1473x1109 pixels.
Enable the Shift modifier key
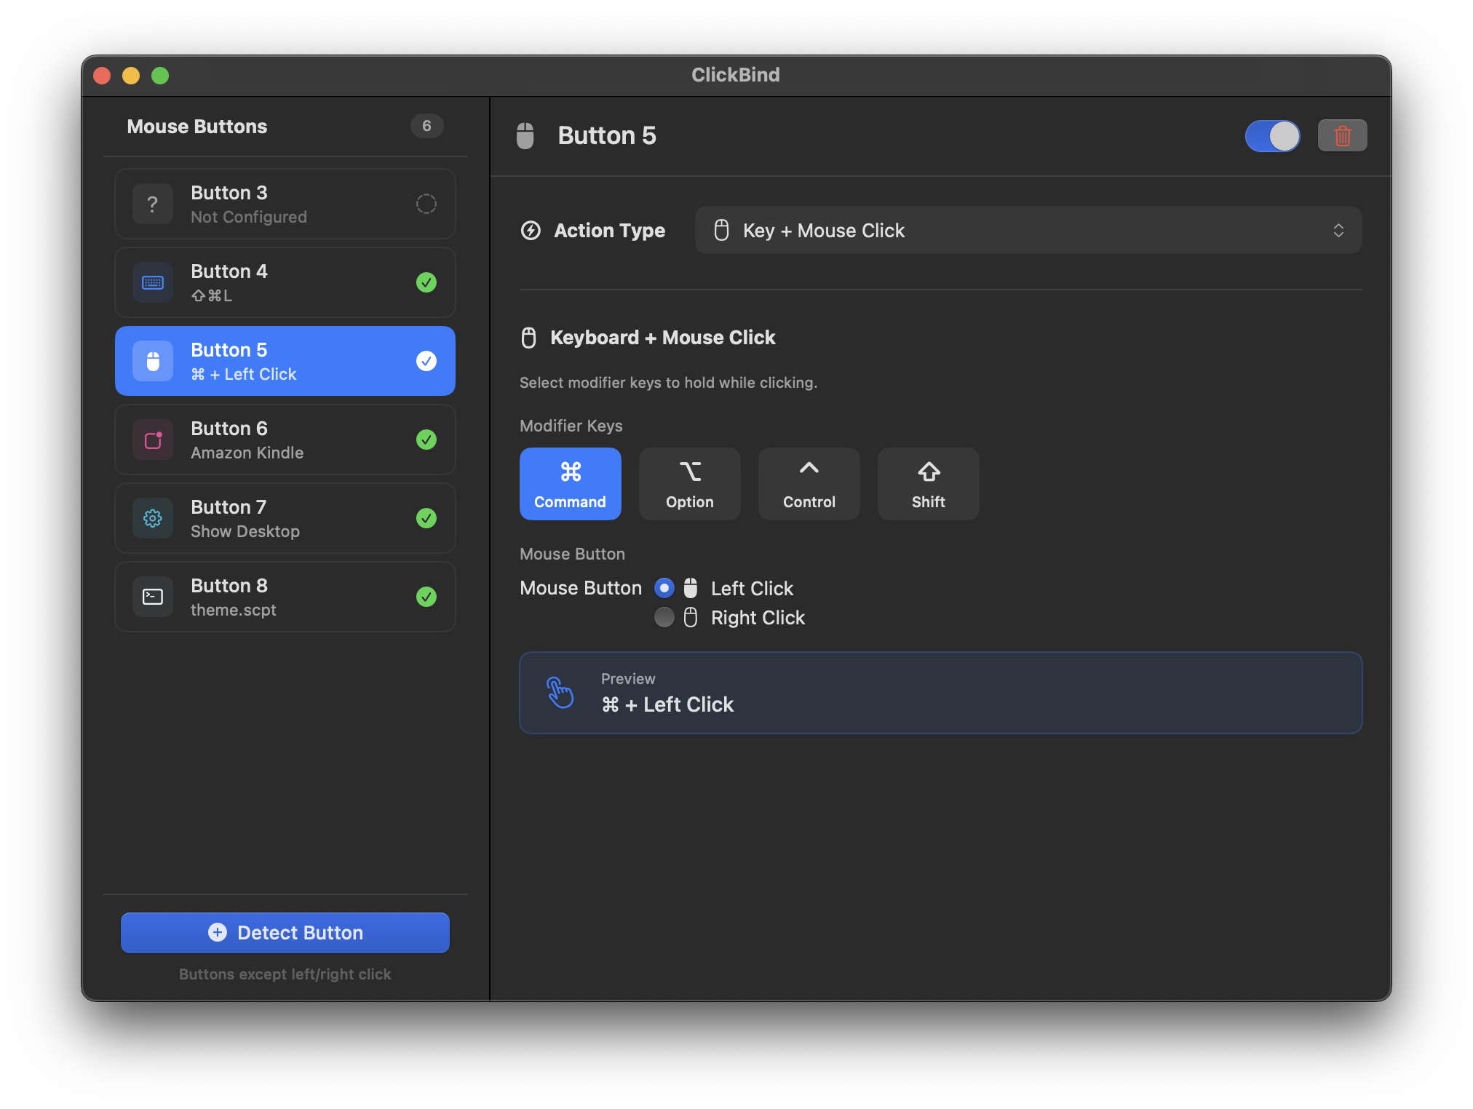(x=928, y=484)
